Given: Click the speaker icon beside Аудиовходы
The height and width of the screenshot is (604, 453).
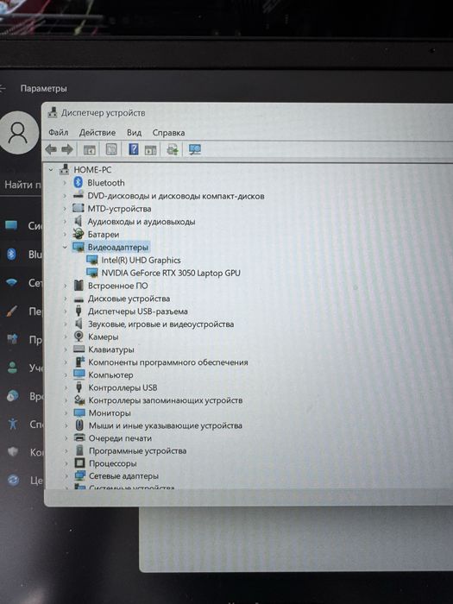Looking at the screenshot, I should pyautogui.click(x=79, y=221).
